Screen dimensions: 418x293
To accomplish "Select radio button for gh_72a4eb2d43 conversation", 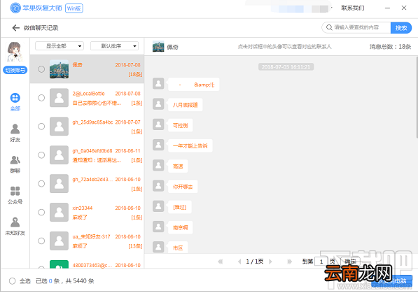I will coord(41,183).
